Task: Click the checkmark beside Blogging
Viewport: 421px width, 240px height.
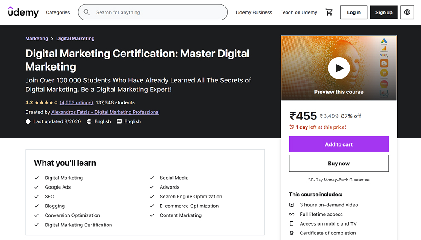Action: 37,206
